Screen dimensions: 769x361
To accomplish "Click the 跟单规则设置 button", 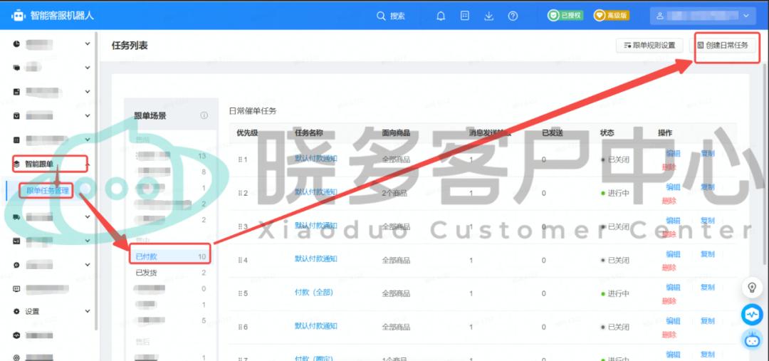I will pos(649,45).
